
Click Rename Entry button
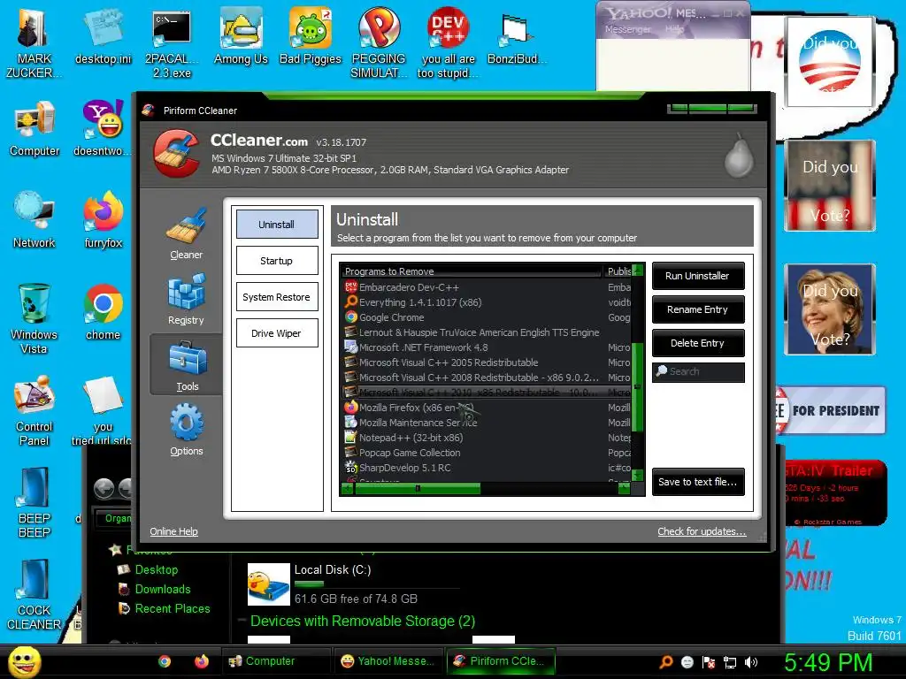698,309
